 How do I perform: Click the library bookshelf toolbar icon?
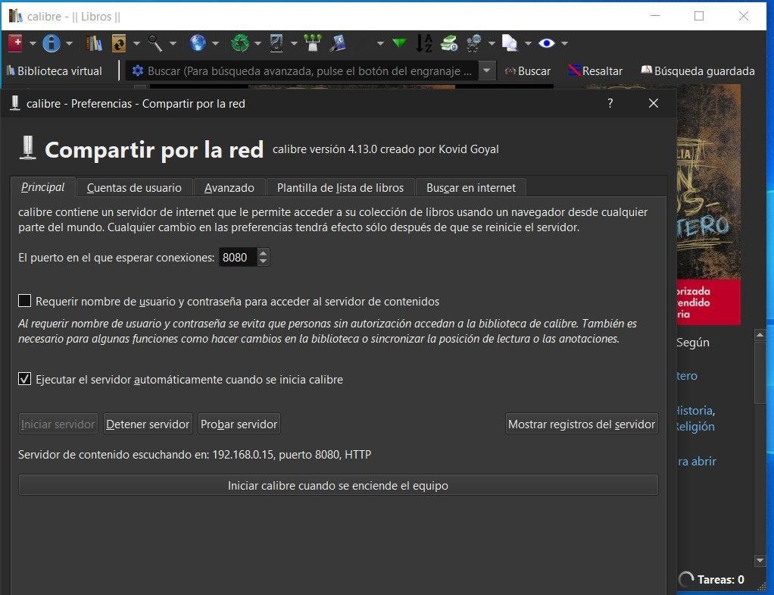point(94,43)
